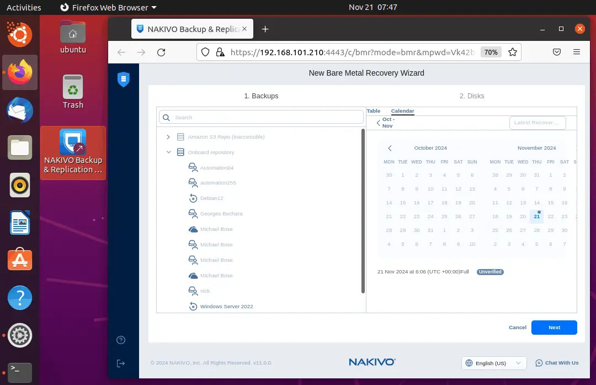This screenshot has height=385, width=596.
Task: Bookmark this page with the star icon
Action: [512, 52]
